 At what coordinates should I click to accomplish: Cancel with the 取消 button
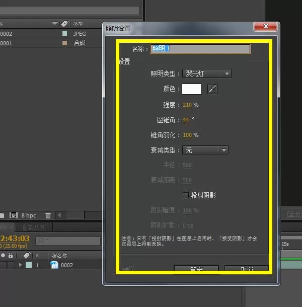pyautogui.click(x=247, y=268)
